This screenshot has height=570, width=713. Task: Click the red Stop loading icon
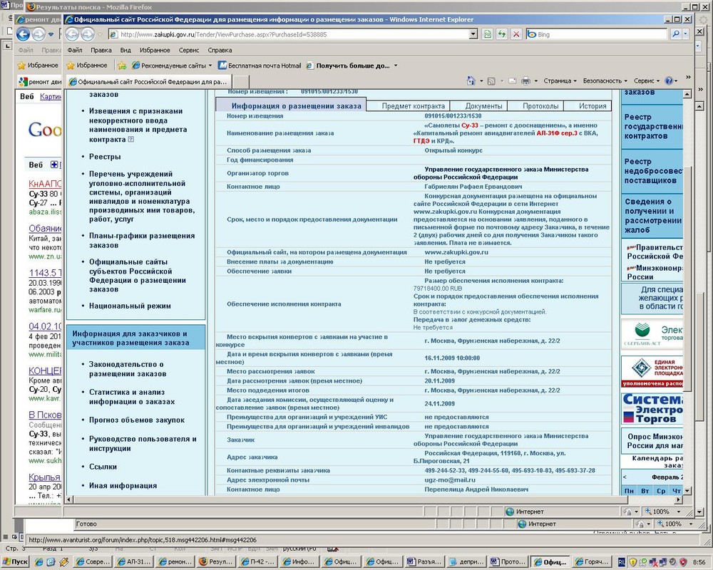point(516,34)
